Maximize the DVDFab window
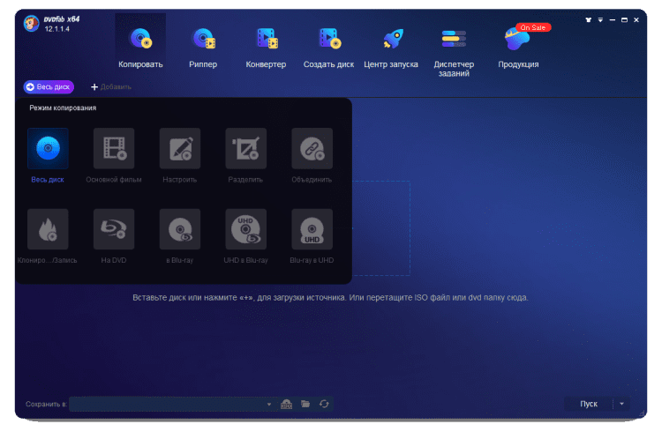662x439 pixels. click(x=624, y=19)
